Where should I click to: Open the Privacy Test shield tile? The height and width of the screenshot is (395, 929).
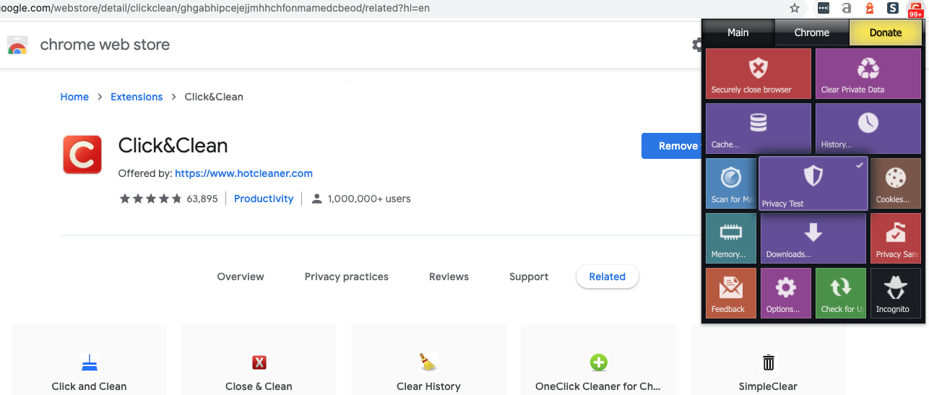pyautogui.click(x=813, y=183)
